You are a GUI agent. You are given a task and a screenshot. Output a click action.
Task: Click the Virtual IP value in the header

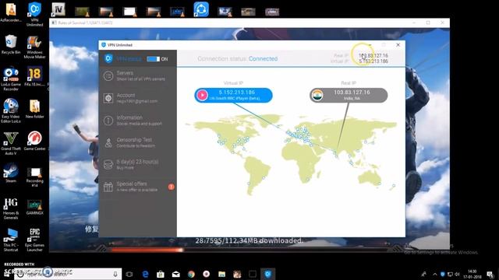373,61
